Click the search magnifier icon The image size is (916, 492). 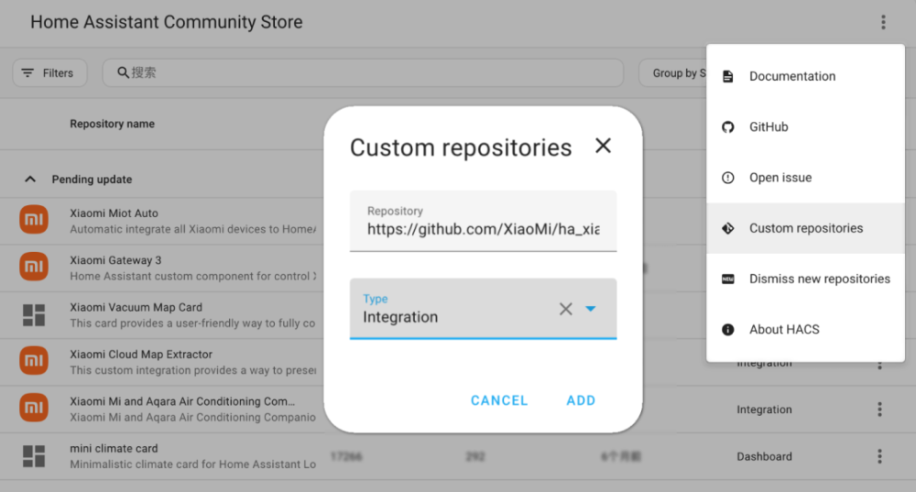[x=123, y=72]
